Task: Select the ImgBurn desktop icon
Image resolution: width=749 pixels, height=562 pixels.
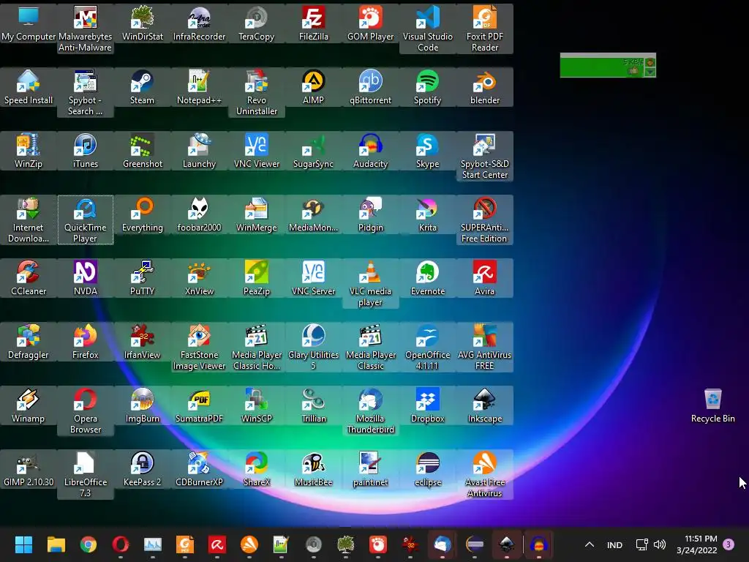Action: click(143, 405)
